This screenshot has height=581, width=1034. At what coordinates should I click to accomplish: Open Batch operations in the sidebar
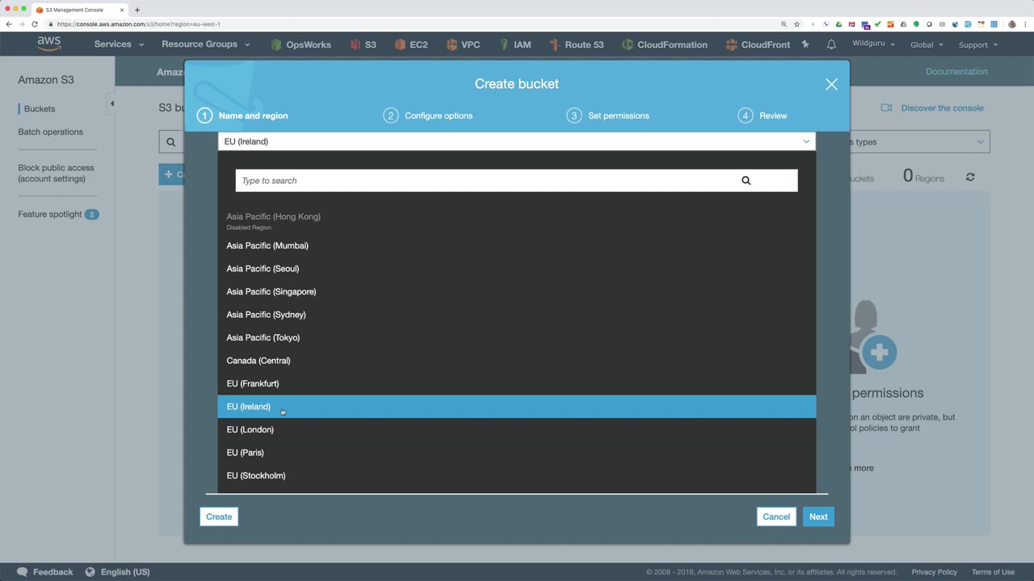tap(50, 132)
